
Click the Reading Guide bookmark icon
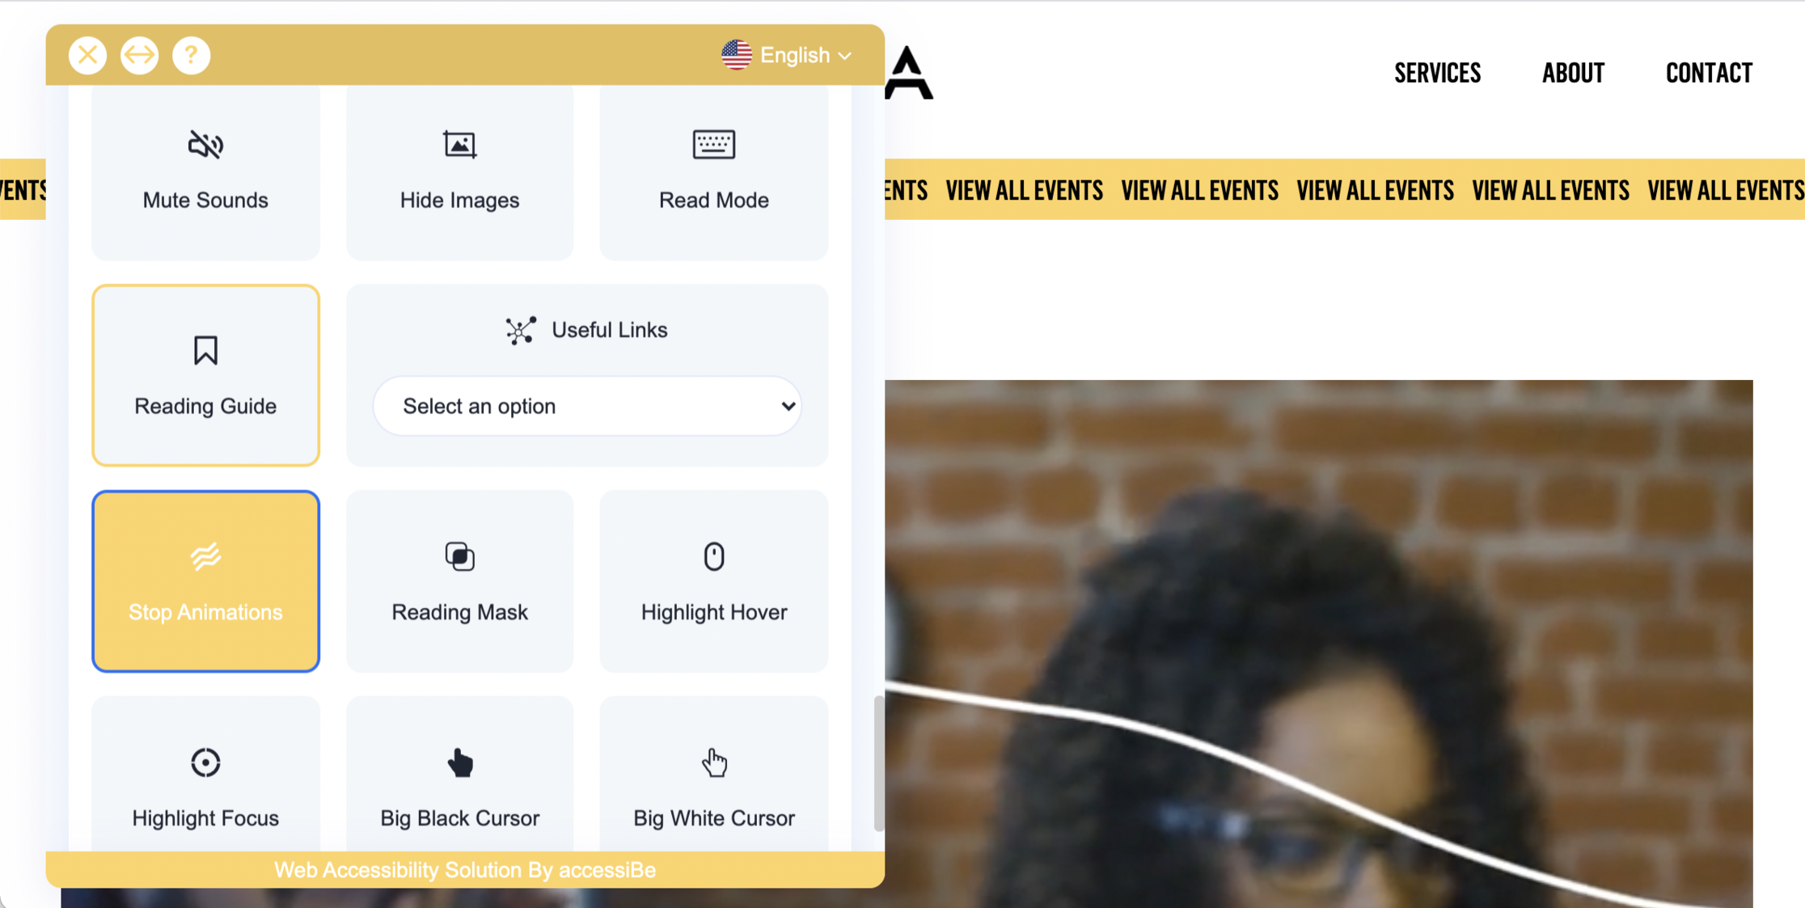(x=205, y=351)
